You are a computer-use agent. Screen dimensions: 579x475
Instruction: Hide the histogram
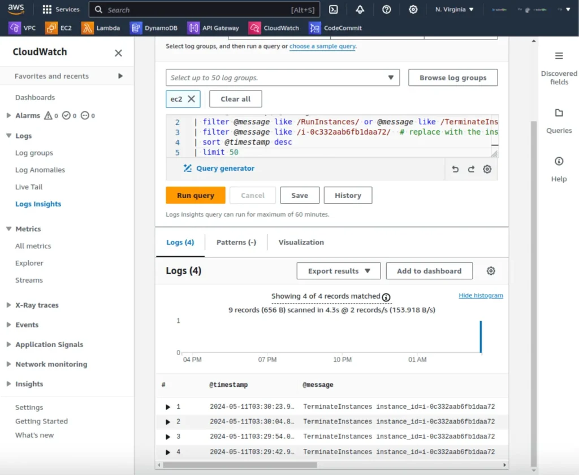[481, 295]
